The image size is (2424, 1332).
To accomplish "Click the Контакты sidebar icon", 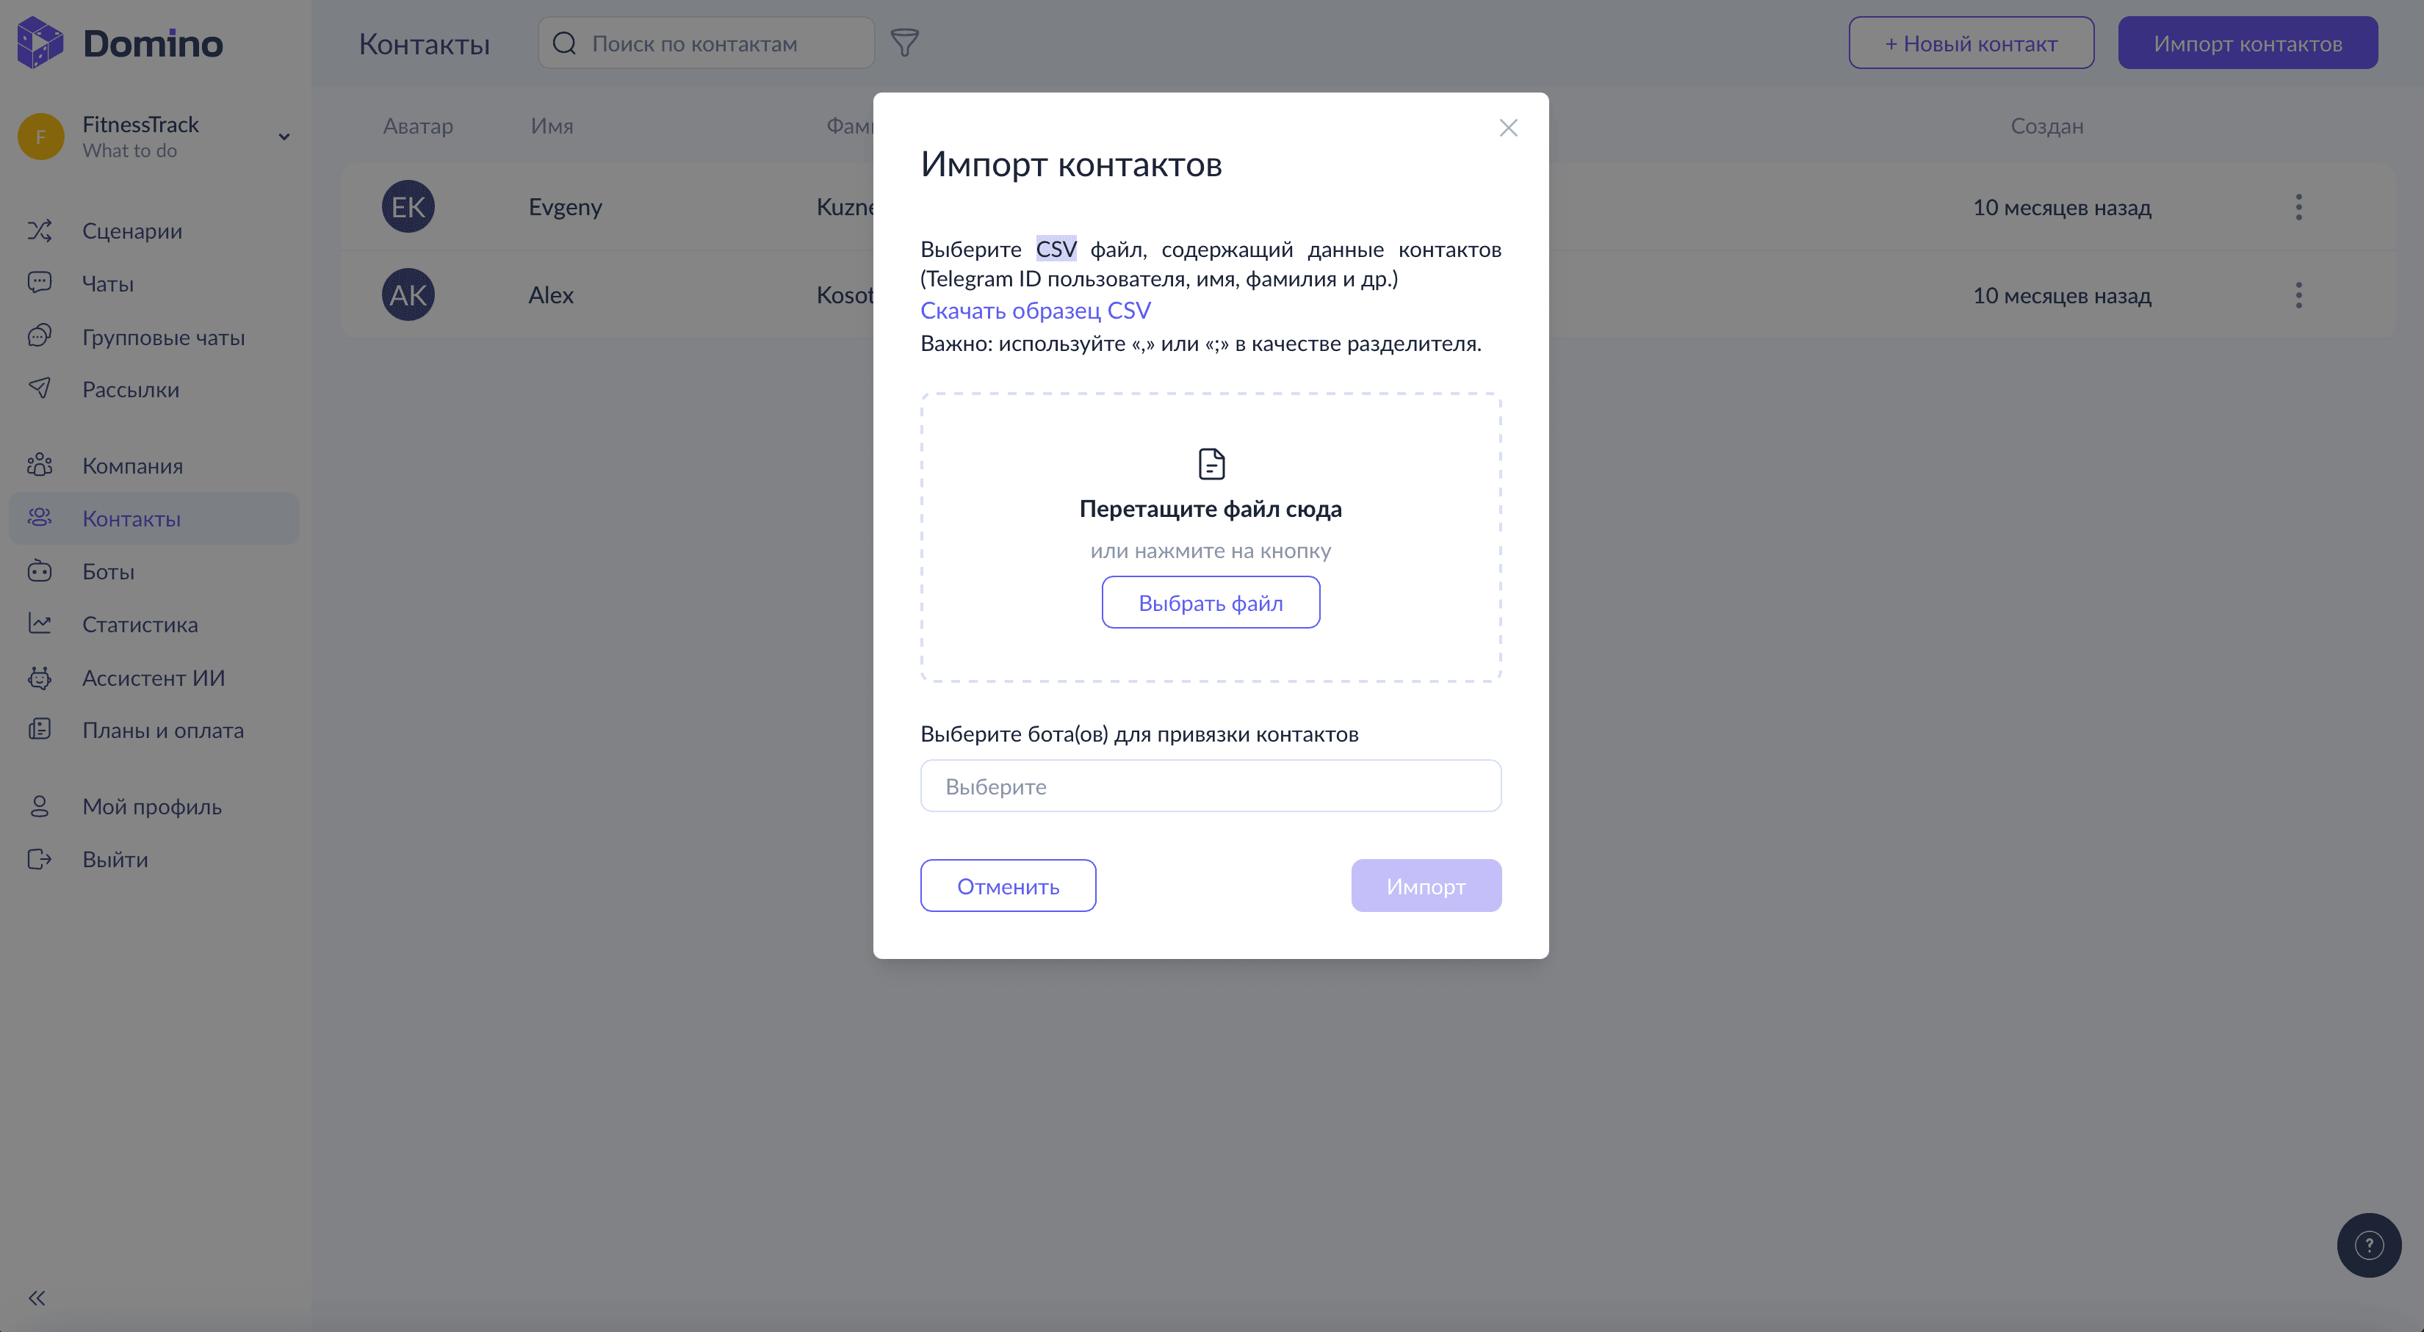I will (40, 518).
